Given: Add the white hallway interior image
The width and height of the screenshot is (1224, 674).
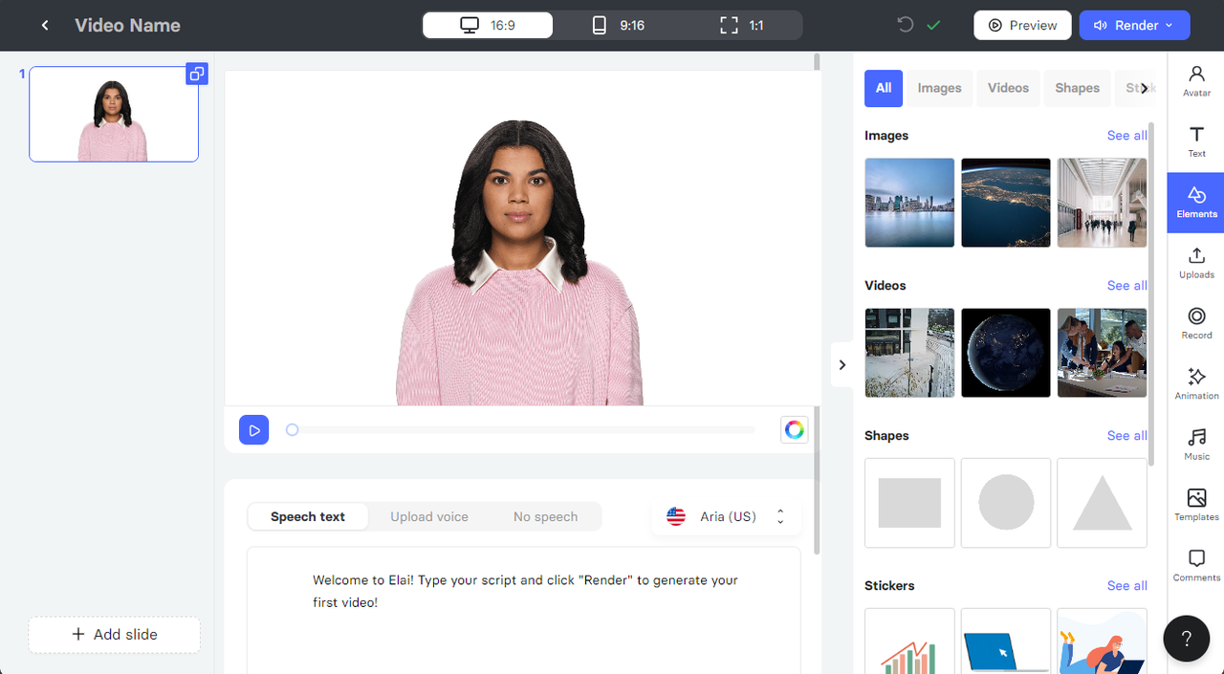Looking at the screenshot, I should point(1102,203).
